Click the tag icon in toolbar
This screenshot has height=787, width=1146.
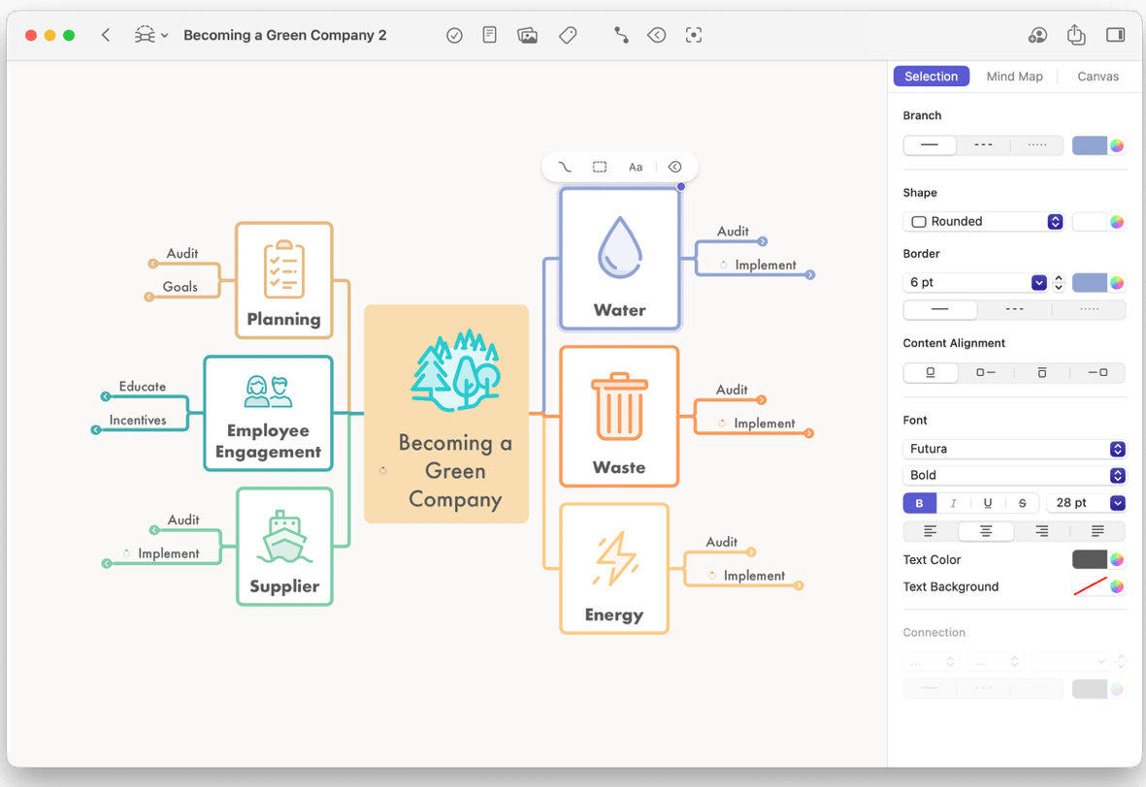pyautogui.click(x=568, y=35)
